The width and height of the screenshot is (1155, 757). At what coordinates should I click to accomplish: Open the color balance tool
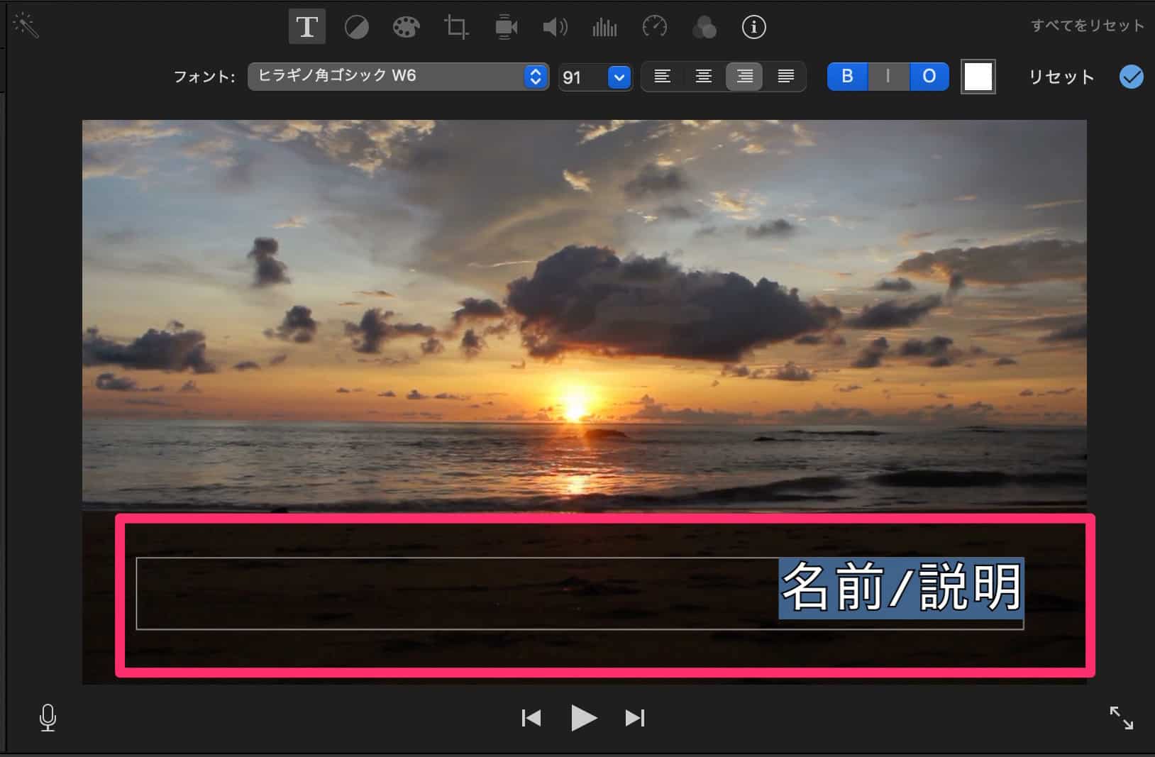(356, 28)
